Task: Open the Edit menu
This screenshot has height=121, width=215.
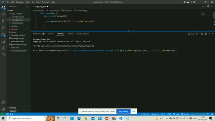Action: click(12, 2)
